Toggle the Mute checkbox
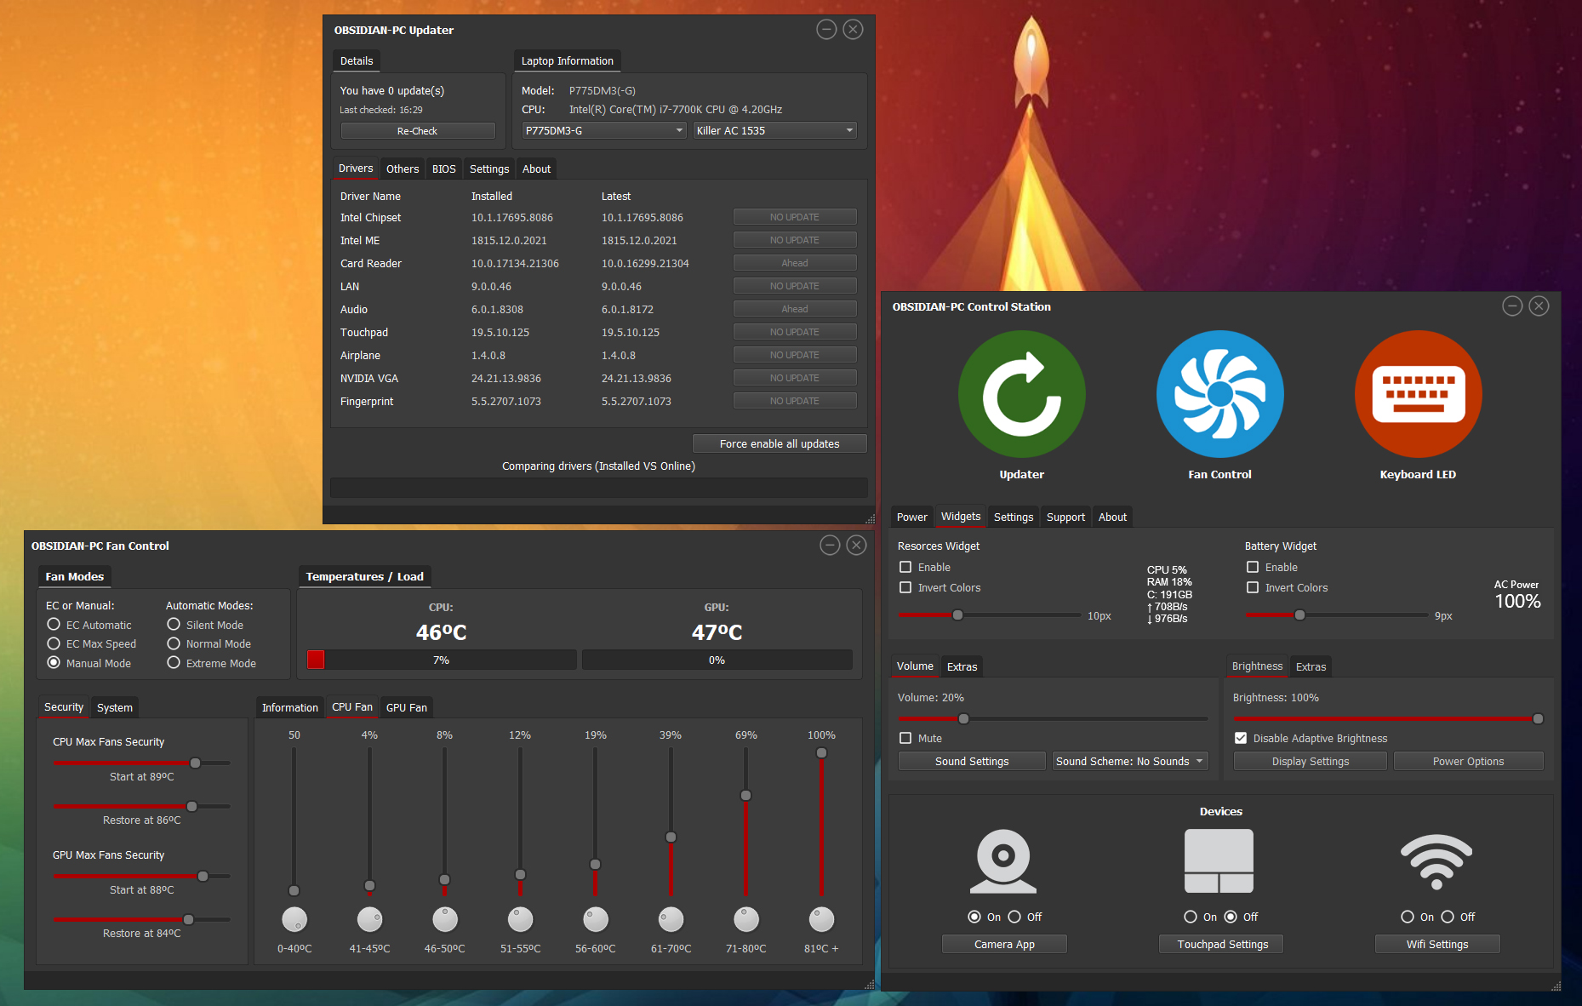The height and width of the screenshot is (1006, 1582). point(905,738)
